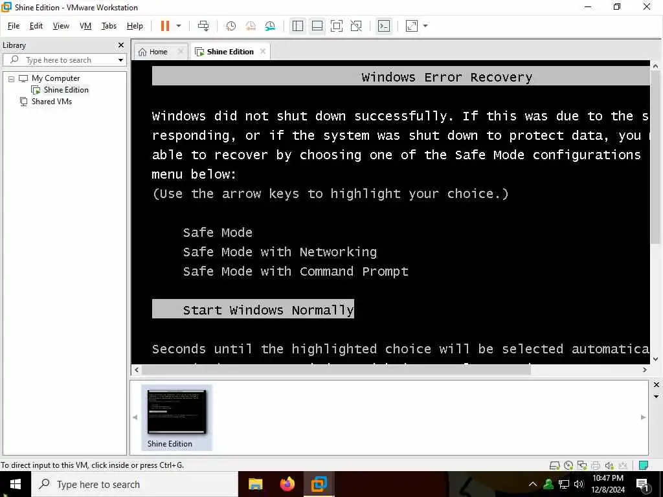Image resolution: width=663 pixels, height=497 pixels.
Task: Select Shine Edition in the library tree
Action: 66,89
